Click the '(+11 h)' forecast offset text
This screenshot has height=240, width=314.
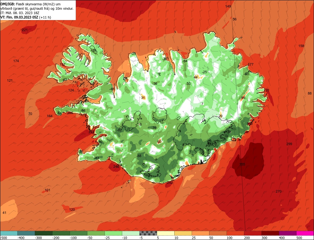45,17
